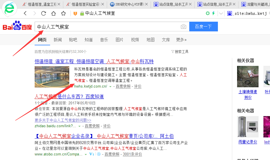Screen dimensions: 270x160
Task: Switch to 恒温恒湿实验室设计 browser tab
Action: 85,4
